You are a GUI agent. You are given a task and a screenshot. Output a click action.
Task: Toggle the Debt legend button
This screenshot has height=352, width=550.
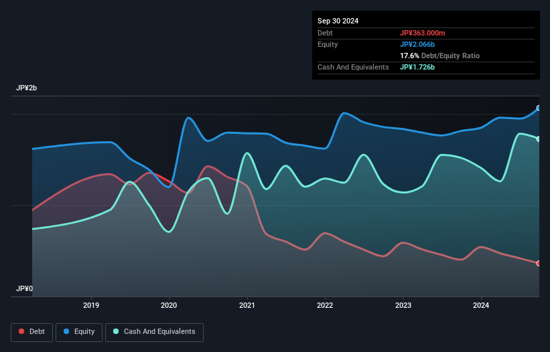32,332
